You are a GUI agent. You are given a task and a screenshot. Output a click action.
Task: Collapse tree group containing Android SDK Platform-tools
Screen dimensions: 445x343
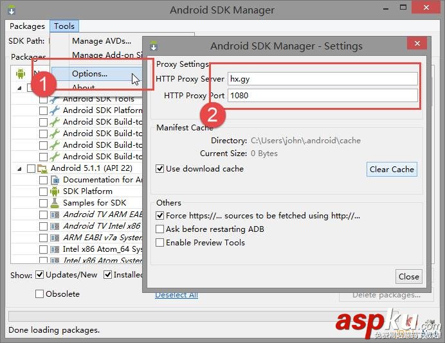click(x=19, y=88)
